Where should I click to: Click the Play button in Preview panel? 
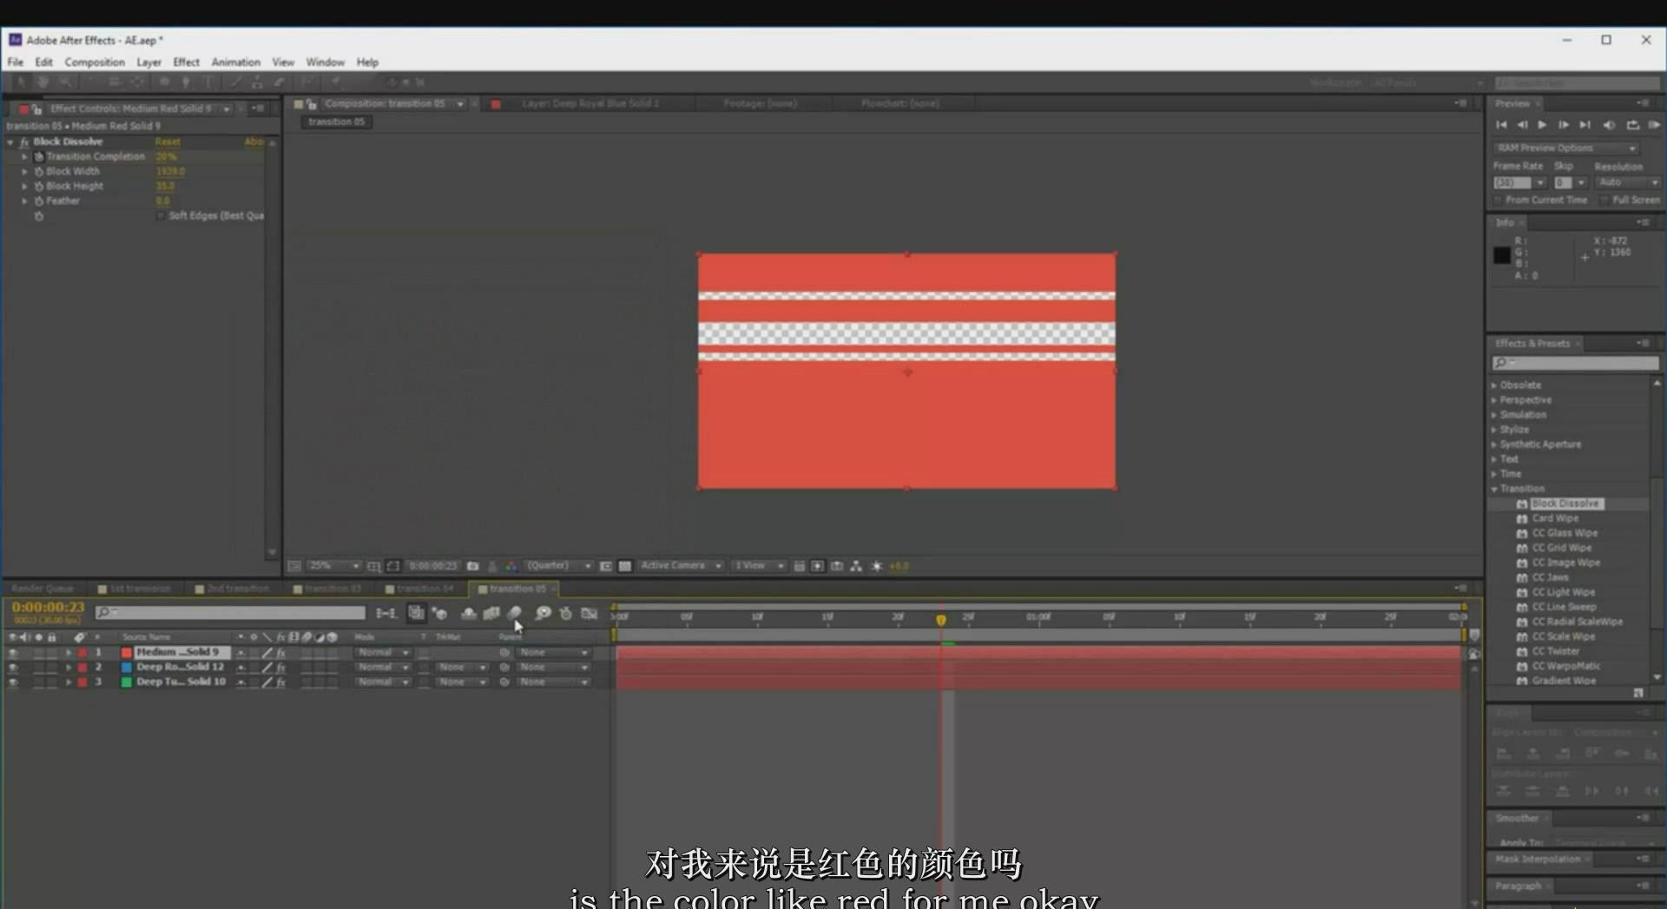[x=1542, y=125]
